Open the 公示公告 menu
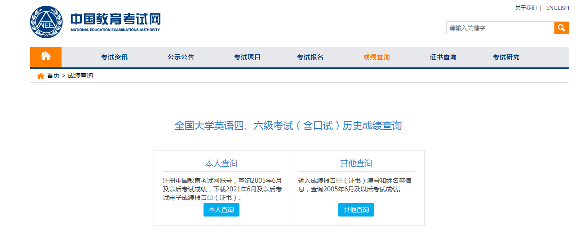Screen dimensions: 580x252 [x=181, y=57]
